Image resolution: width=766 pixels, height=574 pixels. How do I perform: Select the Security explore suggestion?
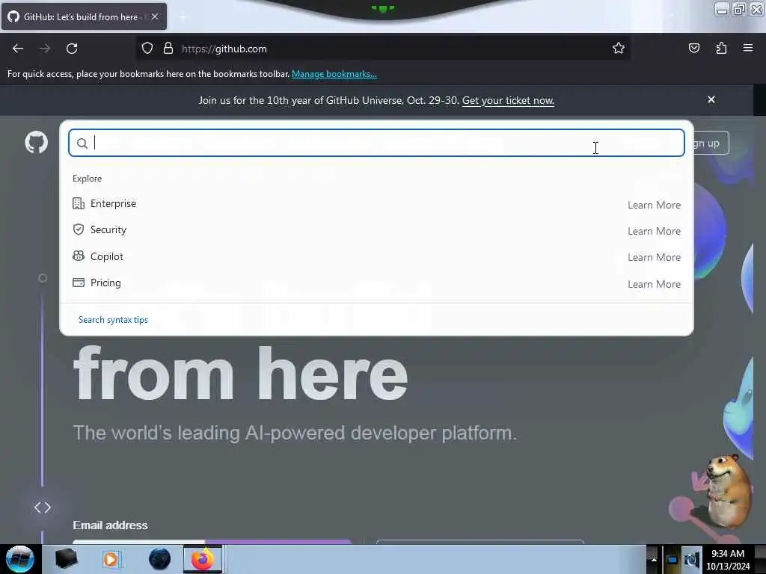pyautogui.click(x=376, y=230)
